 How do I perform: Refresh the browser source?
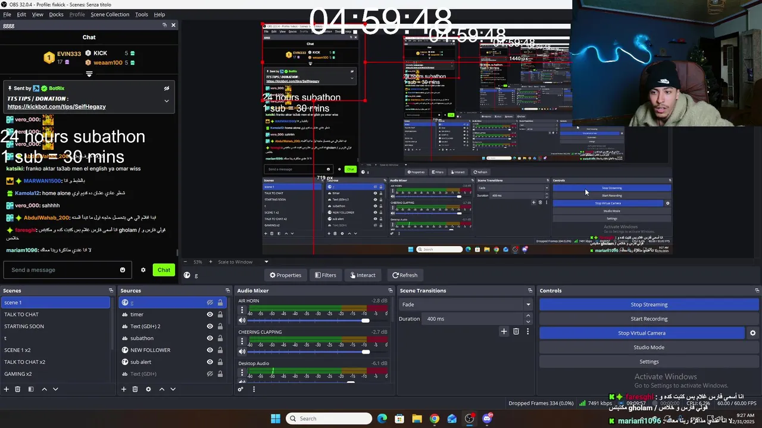(x=405, y=275)
